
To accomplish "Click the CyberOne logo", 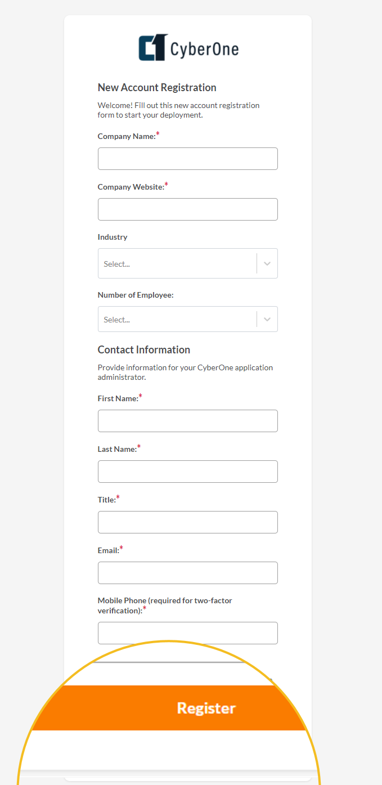I will tap(188, 48).
